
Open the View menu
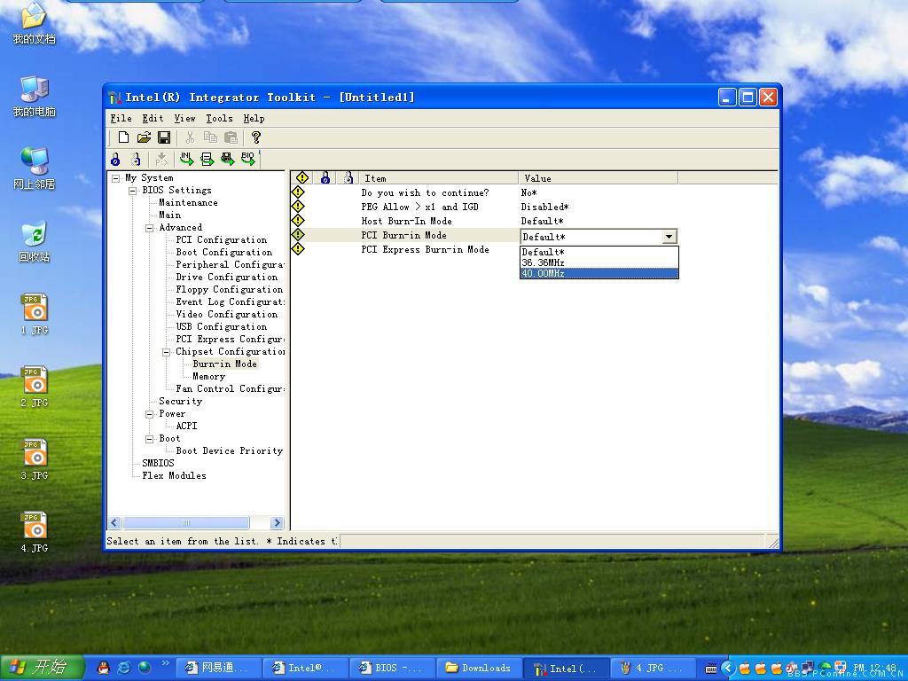(184, 118)
